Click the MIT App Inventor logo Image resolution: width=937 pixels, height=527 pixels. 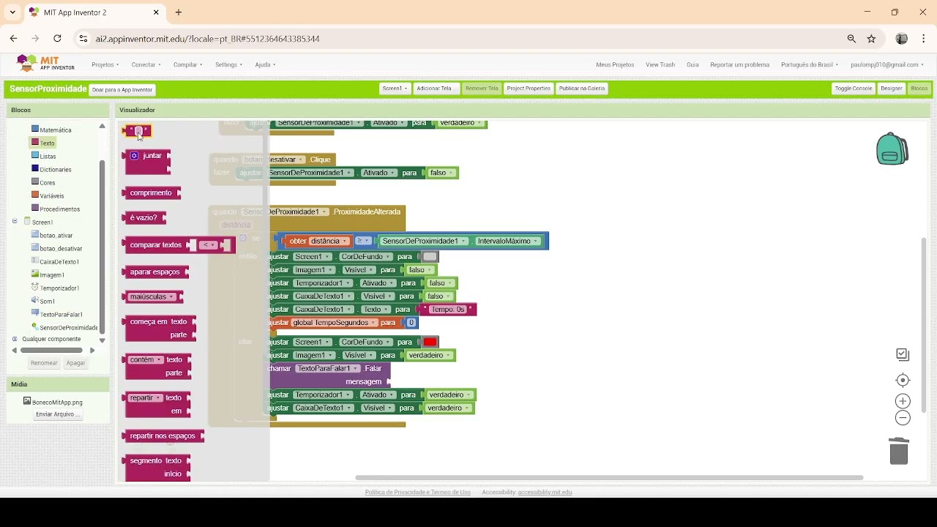click(46, 64)
